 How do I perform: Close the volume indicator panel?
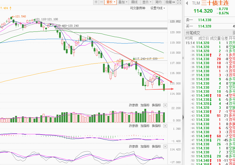[165, 105]
